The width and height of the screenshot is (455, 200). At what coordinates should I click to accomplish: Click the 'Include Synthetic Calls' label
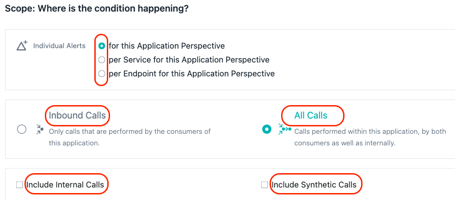click(x=314, y=185)
